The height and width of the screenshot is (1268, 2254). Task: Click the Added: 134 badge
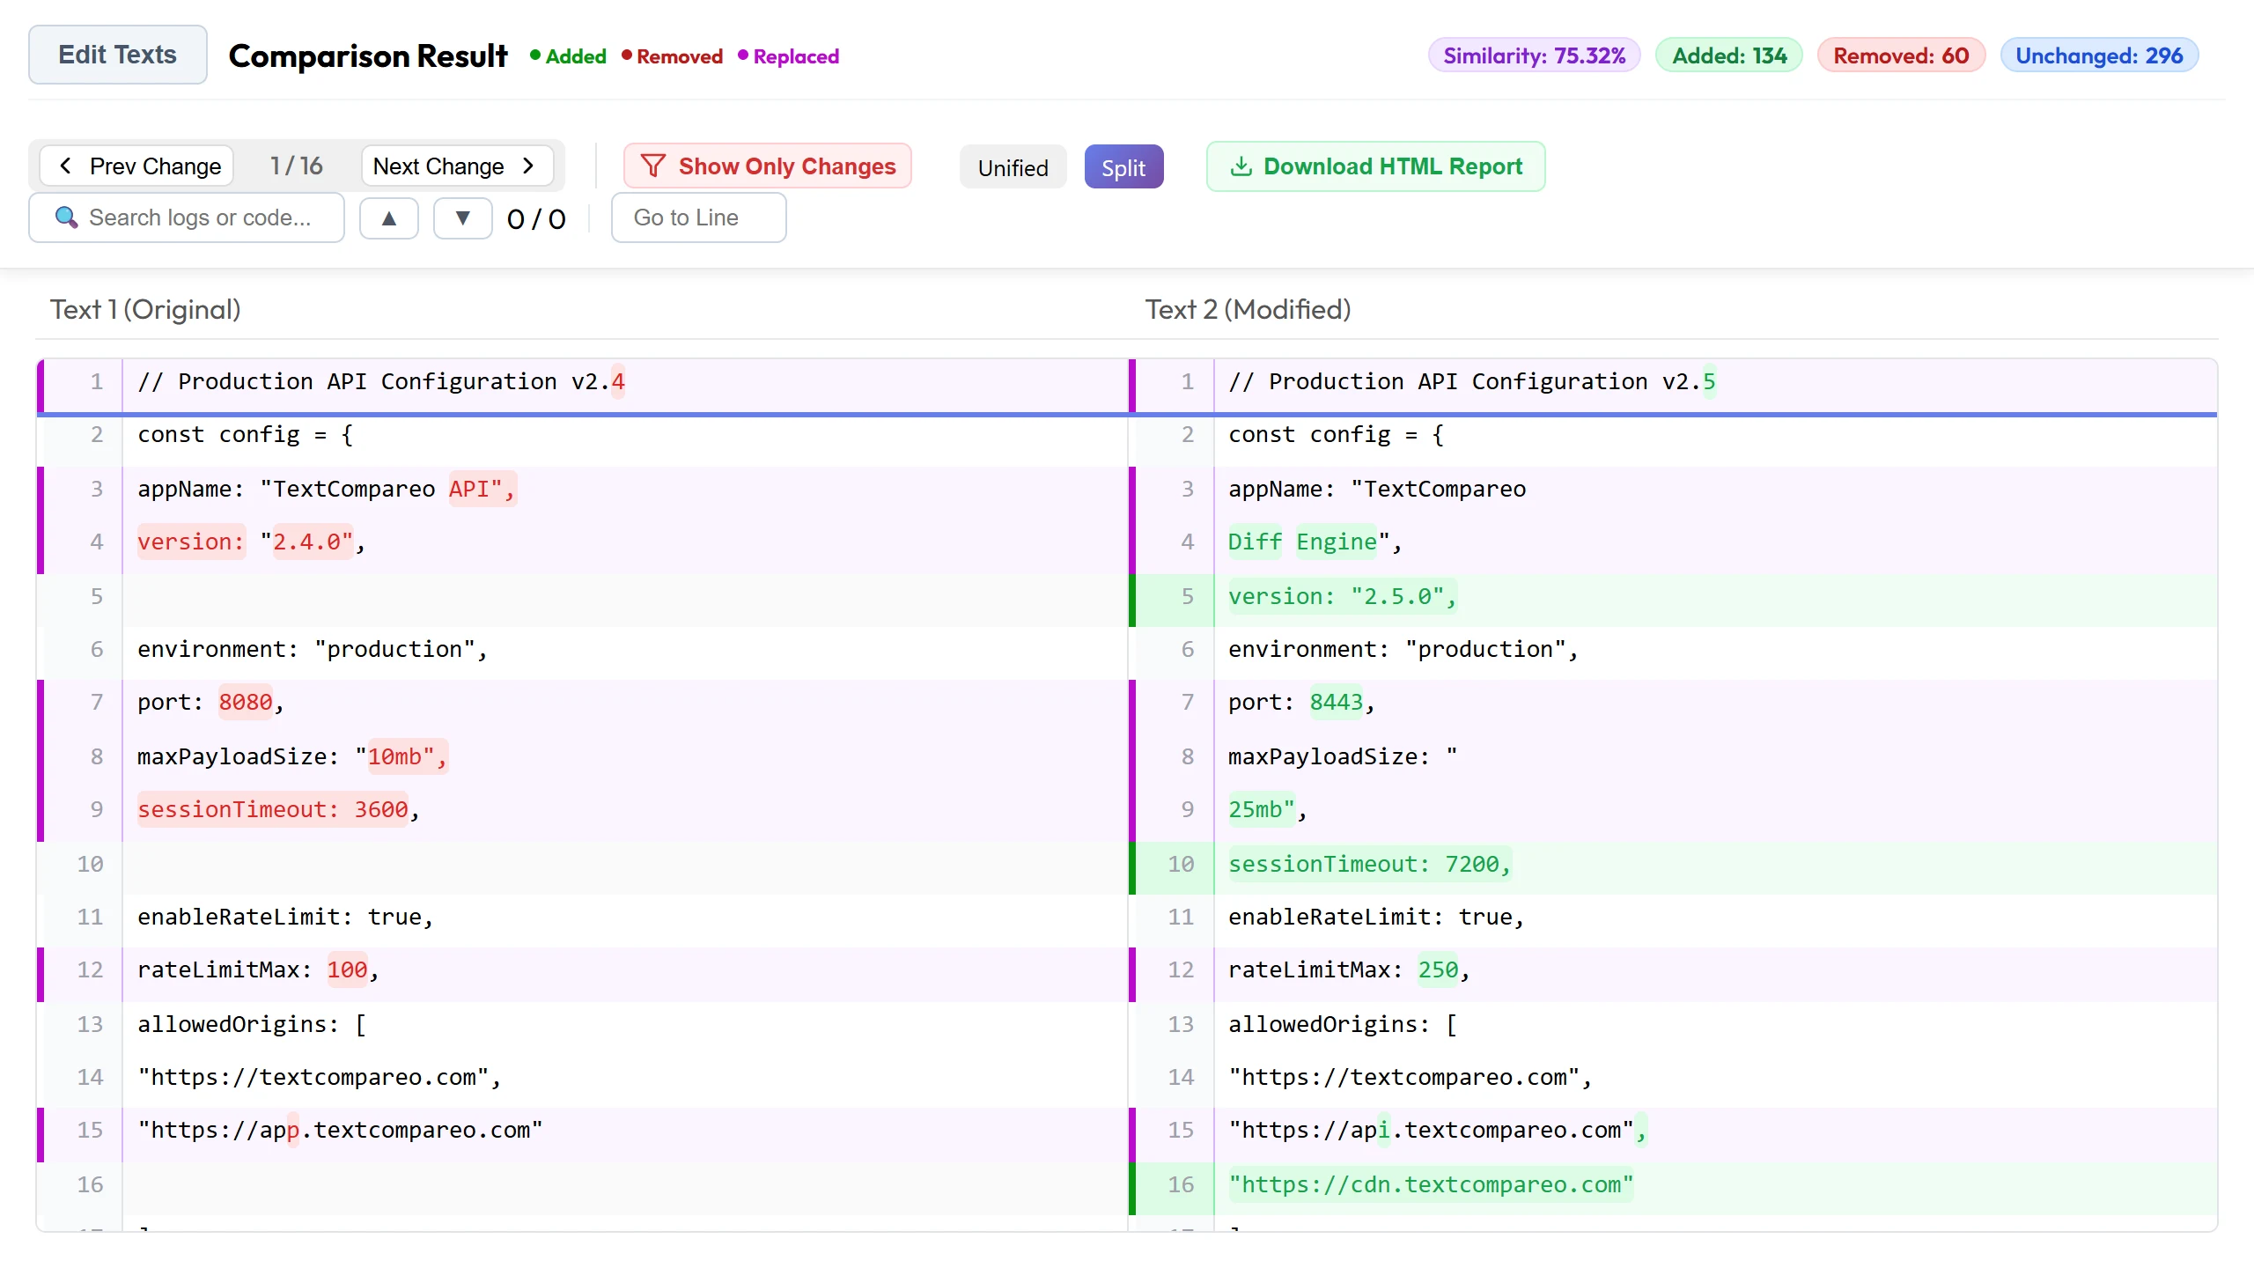(1729, 55)
